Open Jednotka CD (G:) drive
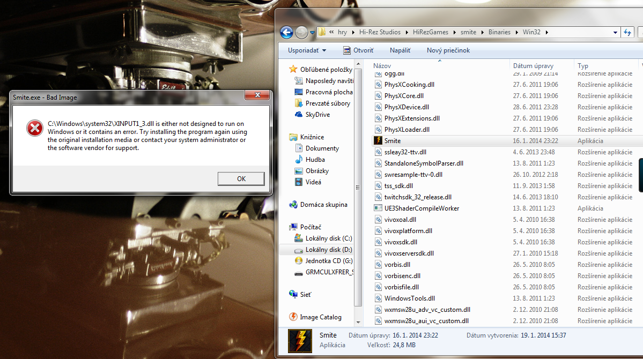The height and width of the screenshot is (359, 643). tap(328, 261)
